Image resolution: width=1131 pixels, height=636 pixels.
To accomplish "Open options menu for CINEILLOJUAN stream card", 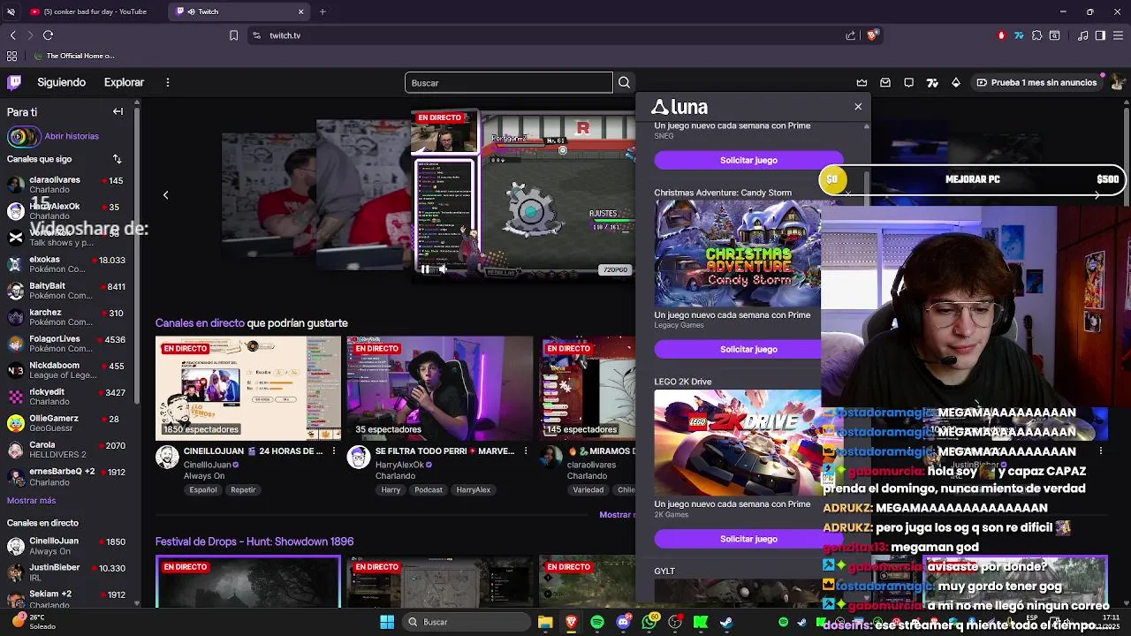I will 334,451.
